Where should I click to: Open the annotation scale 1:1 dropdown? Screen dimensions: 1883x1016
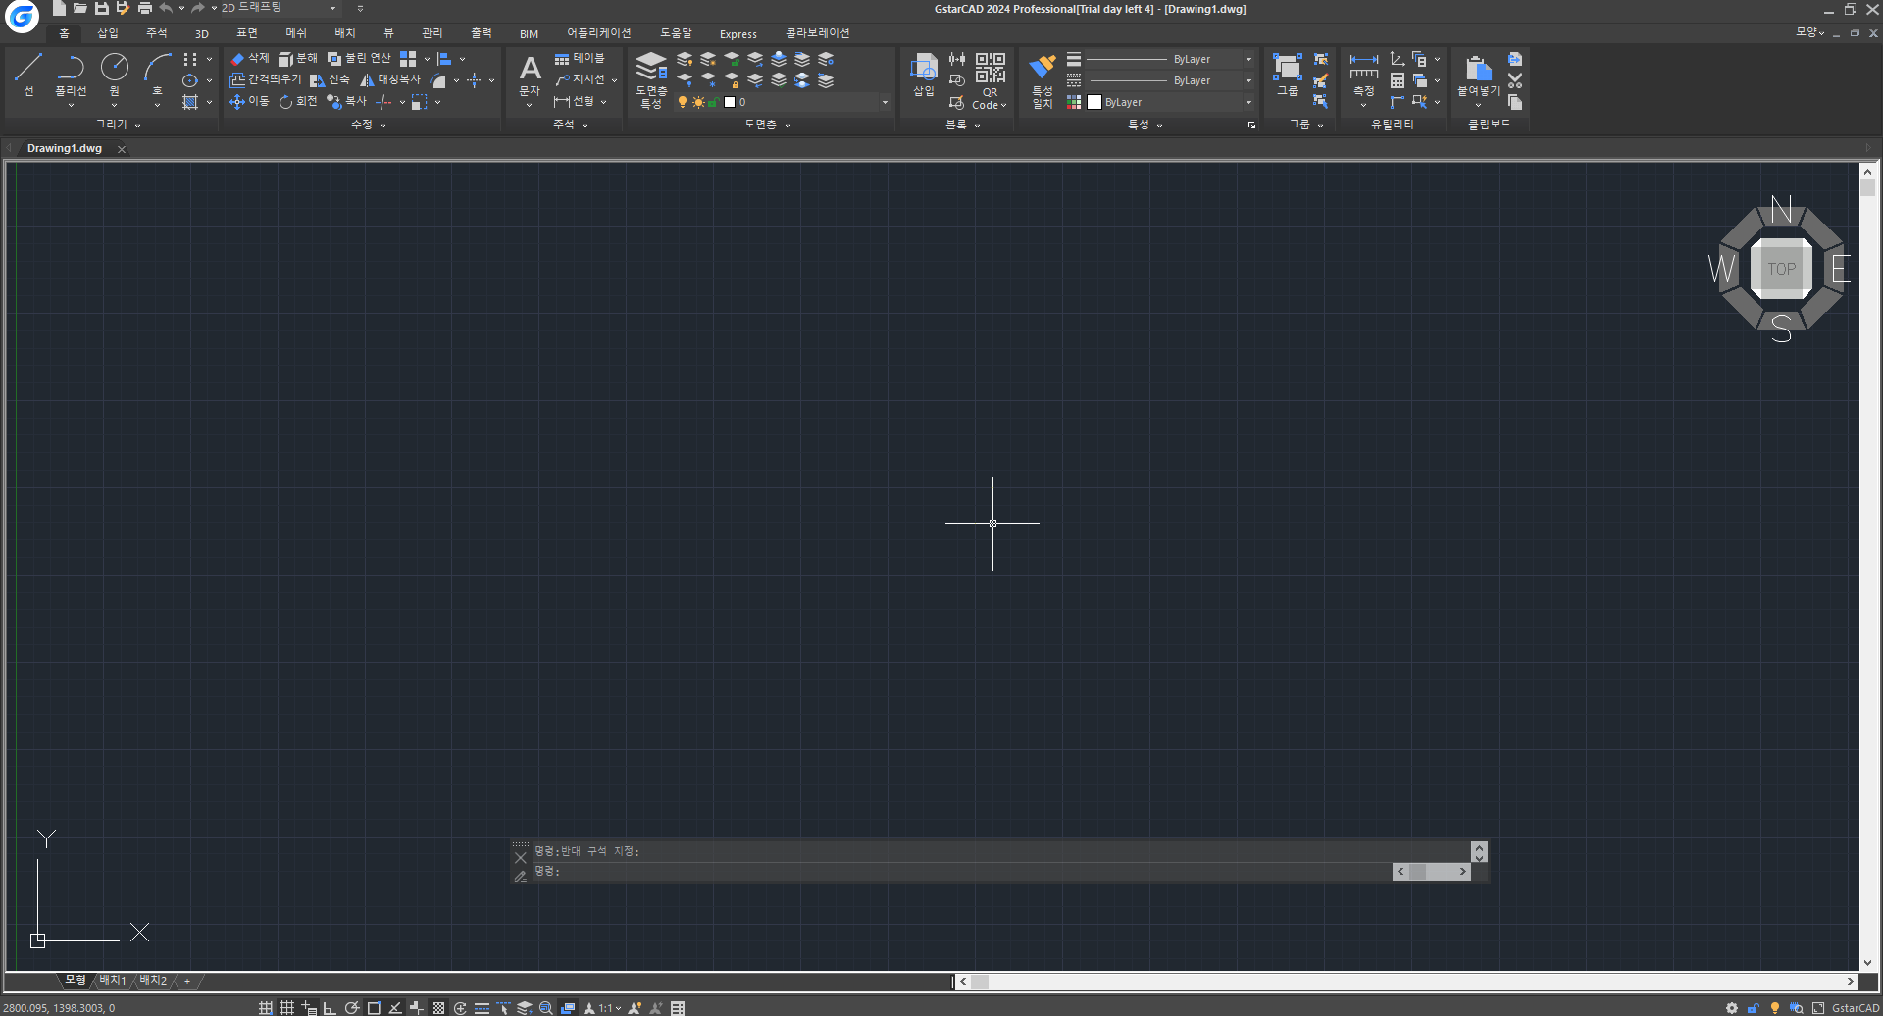[610, 1008]
